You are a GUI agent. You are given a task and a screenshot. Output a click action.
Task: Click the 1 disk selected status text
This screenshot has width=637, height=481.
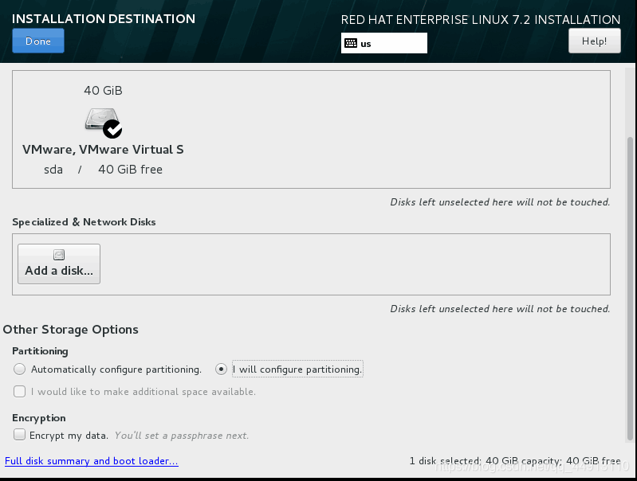pos(515,461)
